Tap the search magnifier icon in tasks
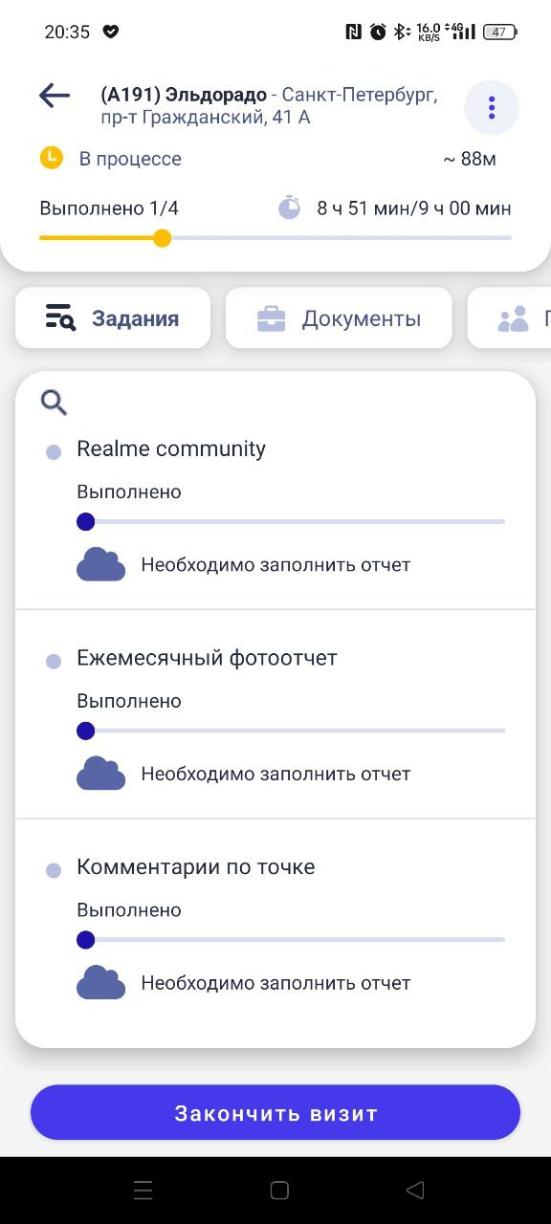 (54, 403)
